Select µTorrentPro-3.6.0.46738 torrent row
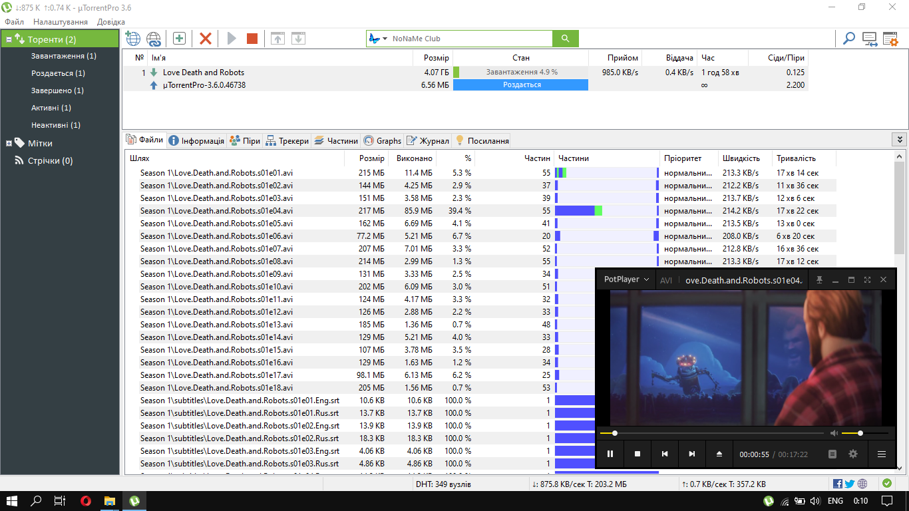Image resolution: width=909 pixels, height=511 pixels. (464, 85)
